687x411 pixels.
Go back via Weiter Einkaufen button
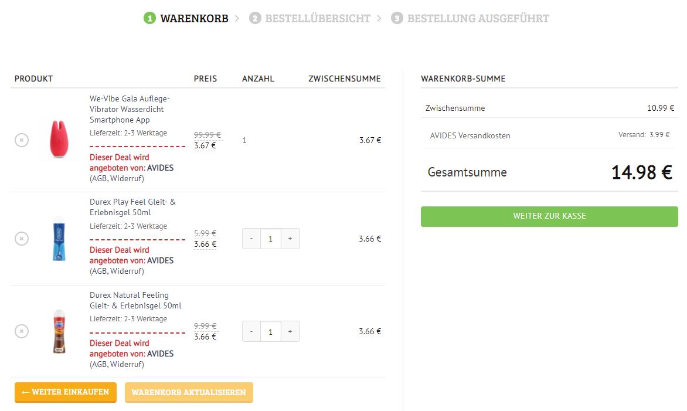coord(66,392)
